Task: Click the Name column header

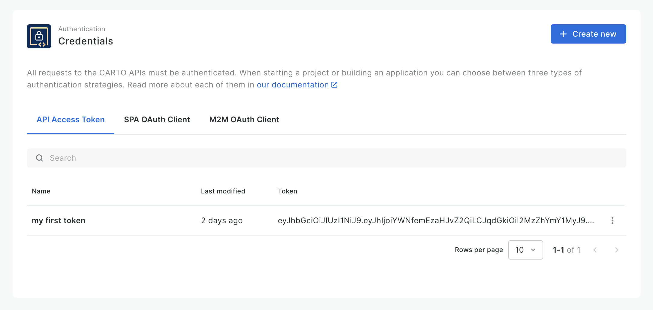Action: [41, 191]
